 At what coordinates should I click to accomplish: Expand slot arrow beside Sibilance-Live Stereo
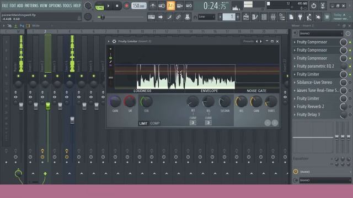(295, 82)
